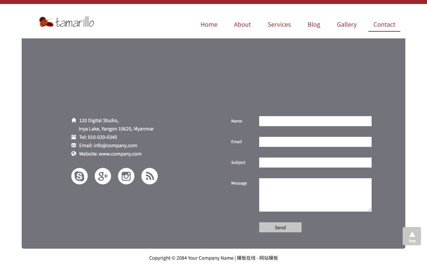Click the 120 Digital Studio address line
The height and width of the screenshot is (267, 427).
click(x=99, y=120)
